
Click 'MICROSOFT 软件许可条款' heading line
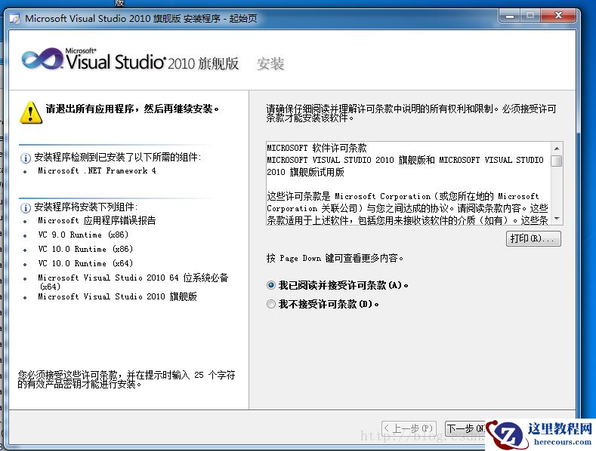317,148
